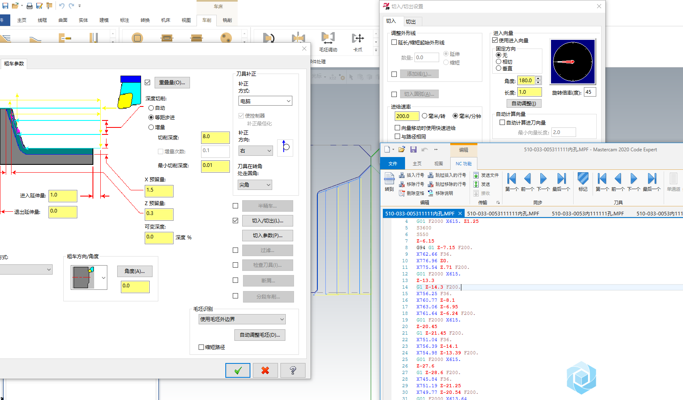The image size is (683, 400).
Task: Click the entry vector angle dial
Action: click(573, 62)
